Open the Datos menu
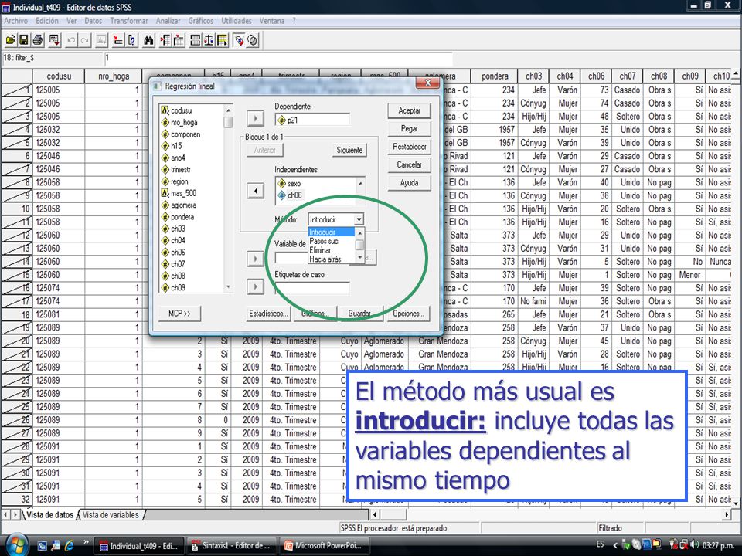742x556 pixels. pyautogui.click(x=94, y=21)
